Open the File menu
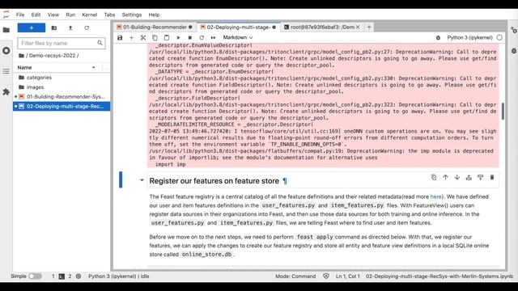This screenshot has height=291, width=518. [20, 15]
